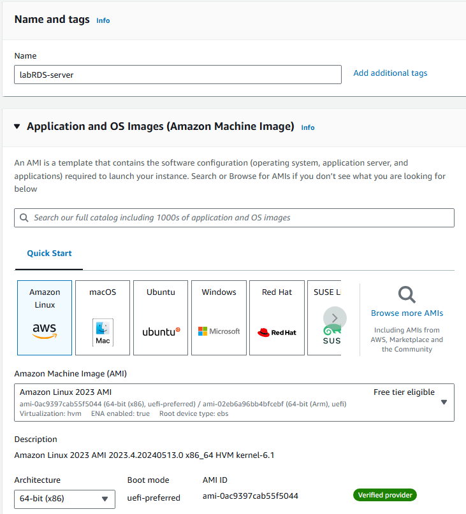The width and height of the screenshot is (466, 514).
Task: Collapse the Application and OS Images section
Action: coord(17,127)
